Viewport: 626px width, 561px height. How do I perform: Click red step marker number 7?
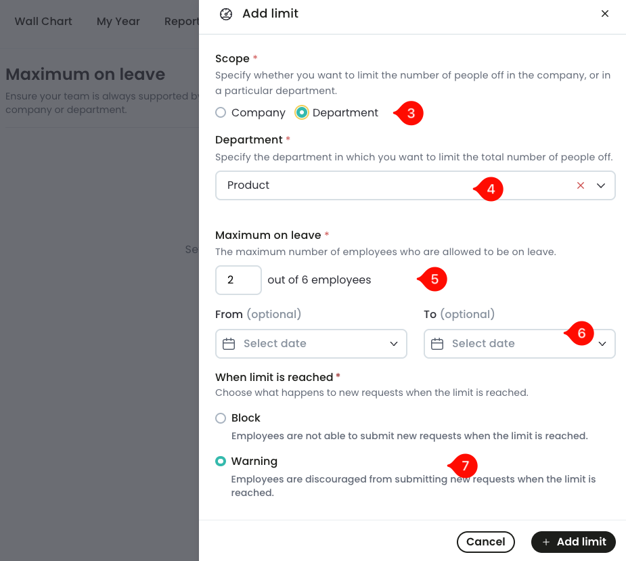[x=464, y=466]
